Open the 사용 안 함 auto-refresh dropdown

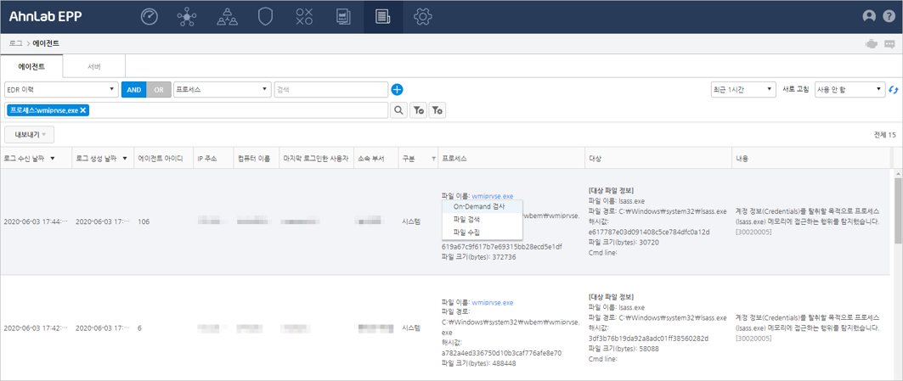click(x=849, y=90)
